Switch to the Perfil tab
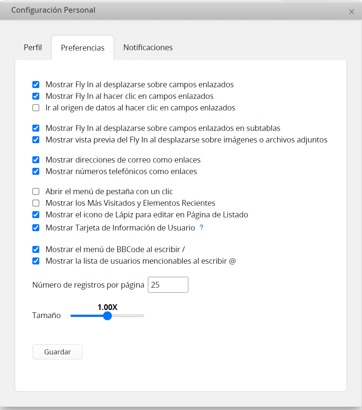Screen dimensions: 362x410 pos(33,47)
